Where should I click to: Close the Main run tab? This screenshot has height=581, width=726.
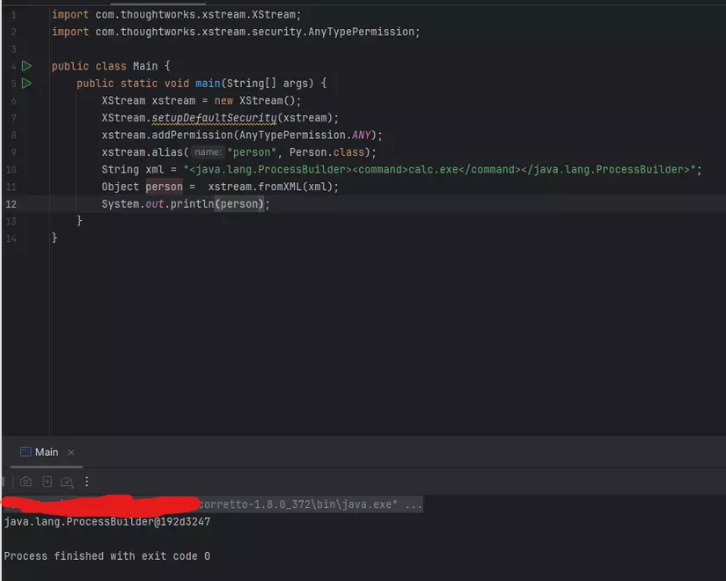[x=71, y=452]
